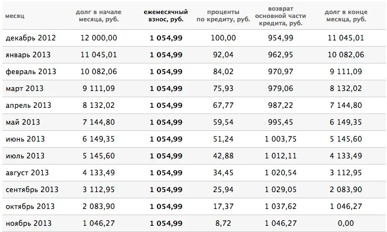Click the final 0,00 debt cell

pos(346,224)
